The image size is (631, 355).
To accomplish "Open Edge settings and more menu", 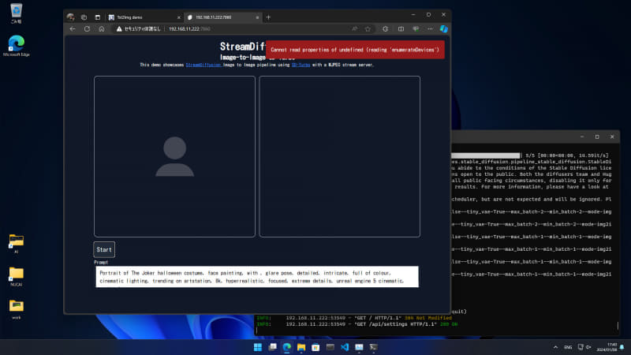I will coord(430,29).
